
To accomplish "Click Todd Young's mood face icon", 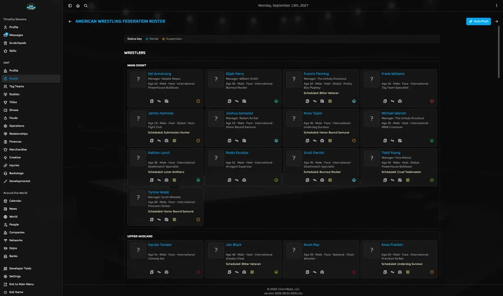I will point(432,180).
